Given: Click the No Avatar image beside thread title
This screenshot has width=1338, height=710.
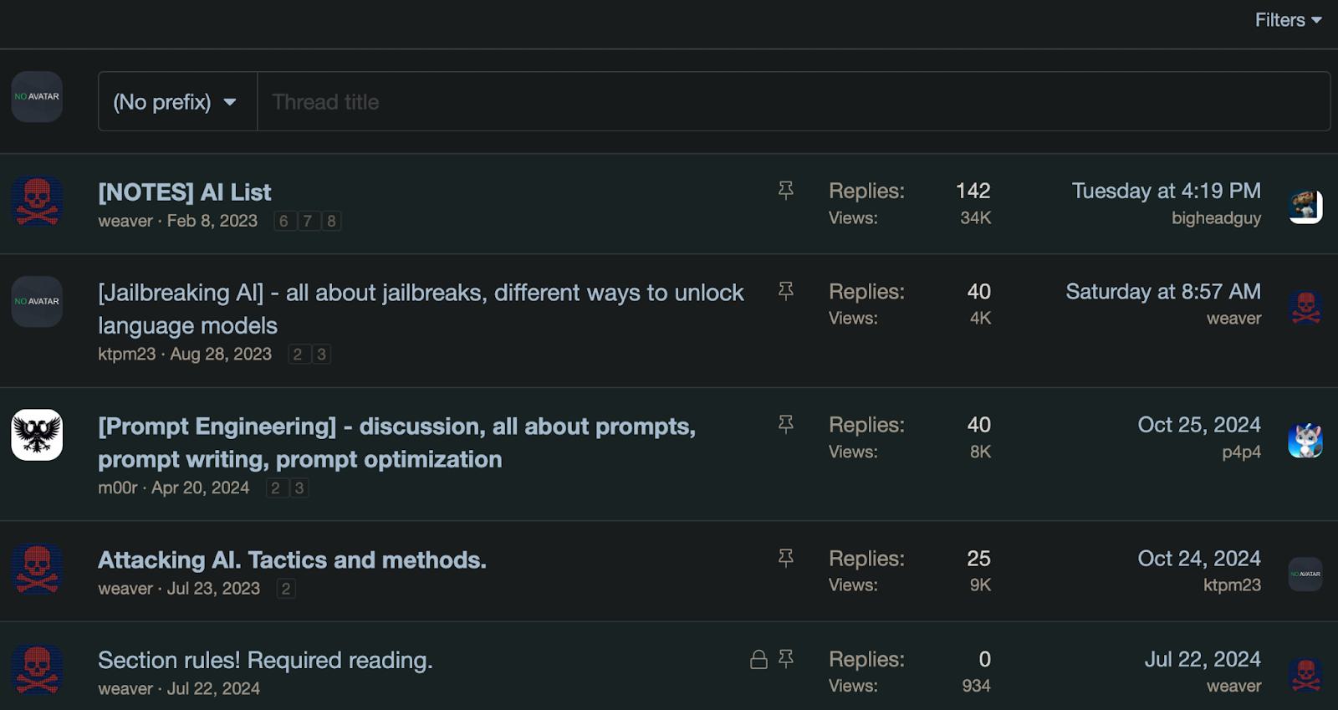Looking at the screenshot, I should coord(37,97).
